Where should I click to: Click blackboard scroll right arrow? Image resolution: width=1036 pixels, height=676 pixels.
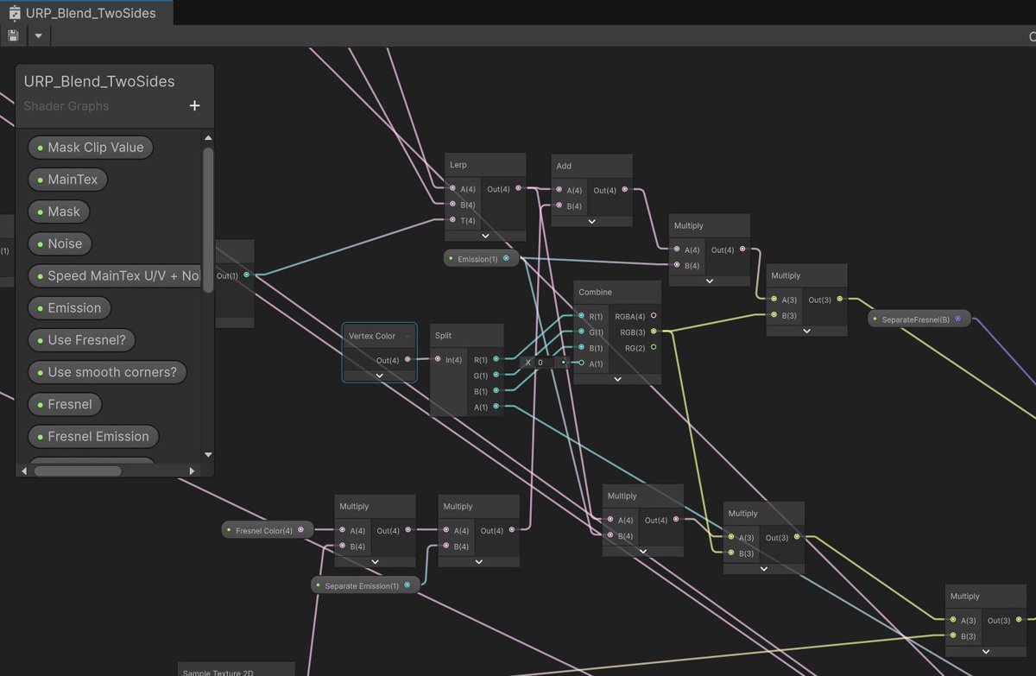tap(192, 471)
